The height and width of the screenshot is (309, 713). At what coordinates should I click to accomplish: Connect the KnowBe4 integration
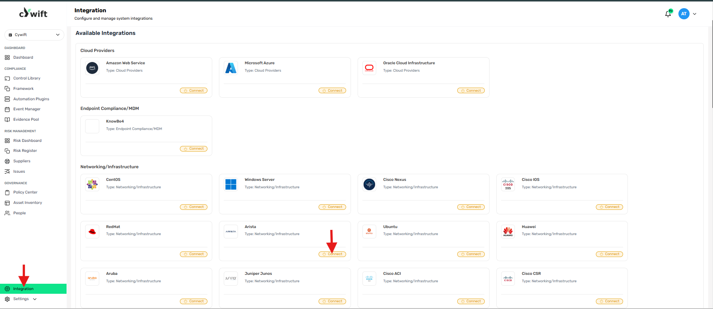pyautogui.click(x=194, y=149)
